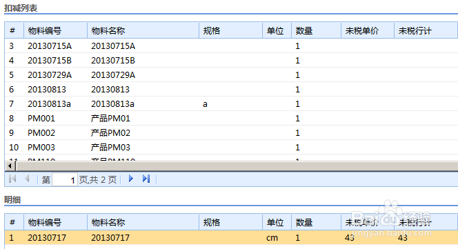The image size is (458, 249).
Task: Sort 扣减列表 by 物料名称 column header
Action: click(143, 30)
